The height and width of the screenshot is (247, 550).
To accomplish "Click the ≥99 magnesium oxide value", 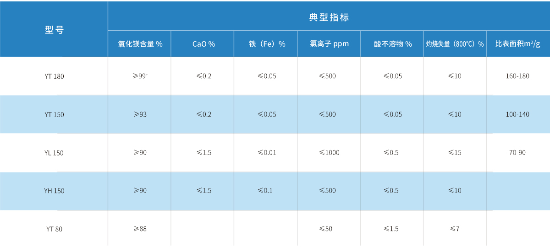I will pyautogui.click(x=140, y=76).
